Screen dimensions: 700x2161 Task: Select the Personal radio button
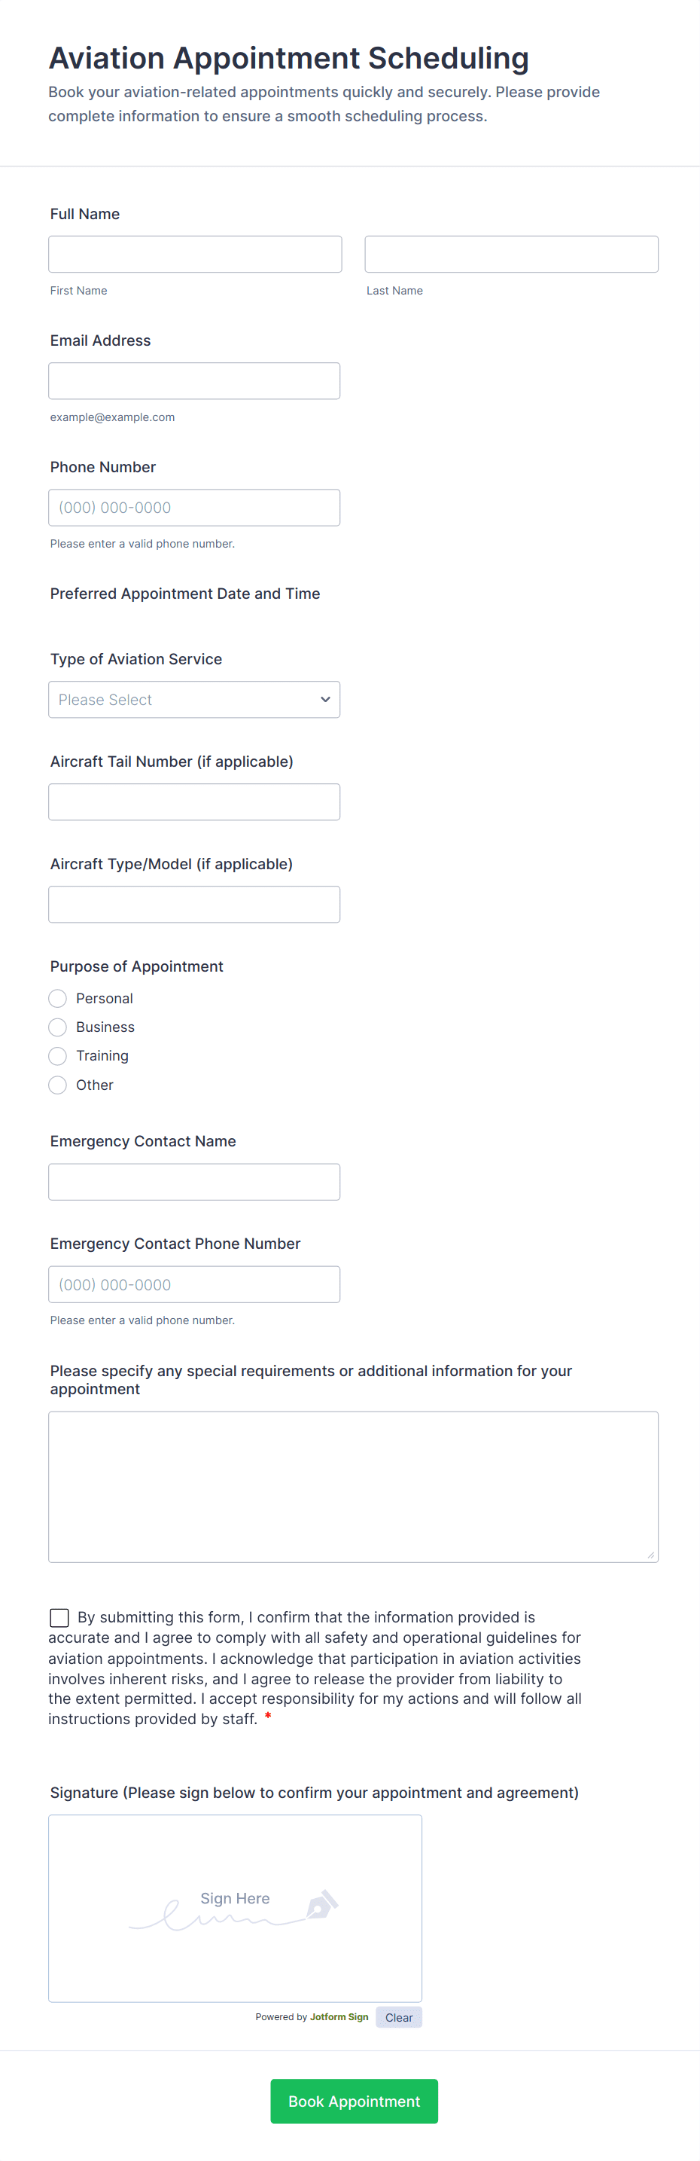pyautogui.click(x=58, y=998)
